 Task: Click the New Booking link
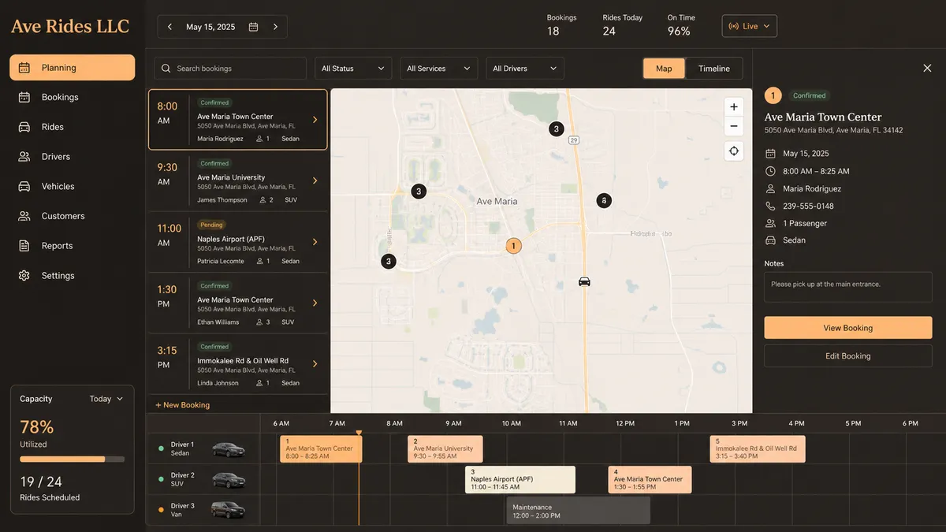182,405
